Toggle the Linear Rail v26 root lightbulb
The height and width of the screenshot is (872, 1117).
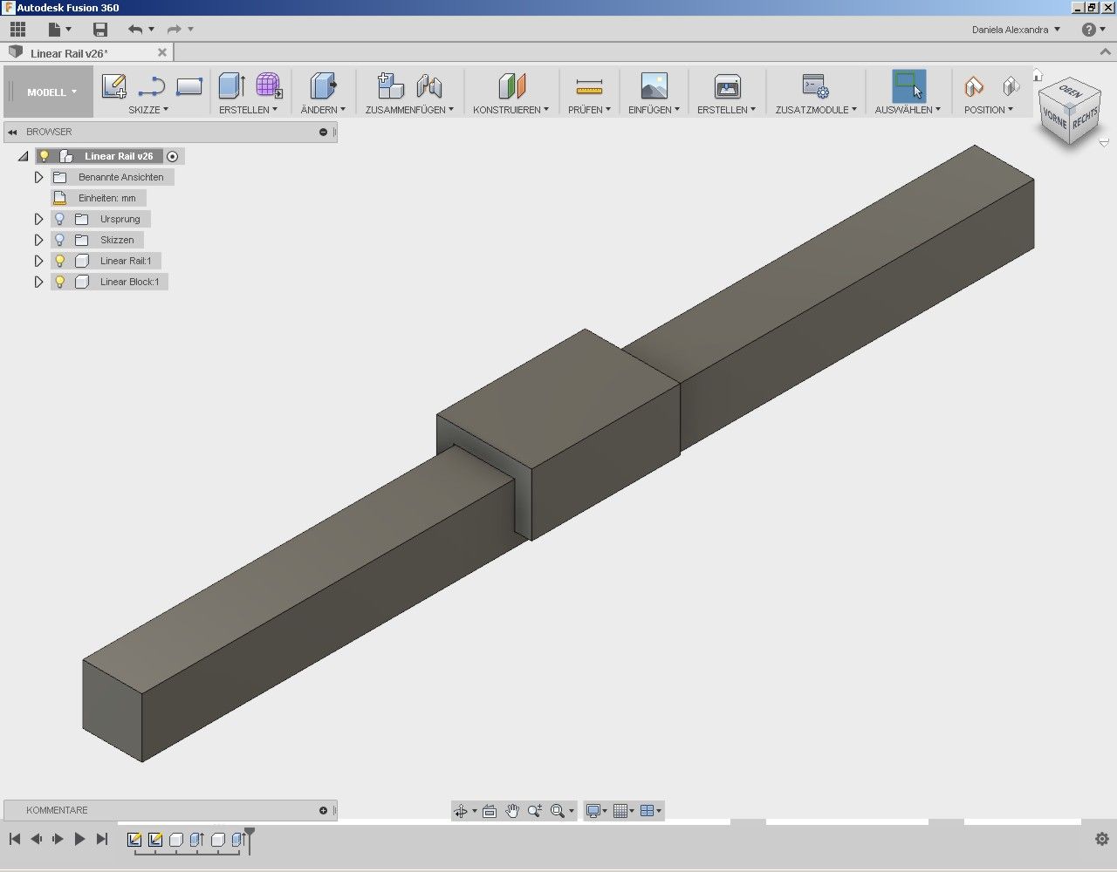pos(45,156)
